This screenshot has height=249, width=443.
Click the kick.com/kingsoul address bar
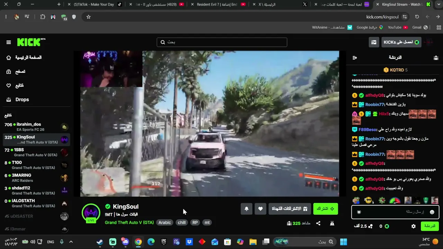pos(382,17)
